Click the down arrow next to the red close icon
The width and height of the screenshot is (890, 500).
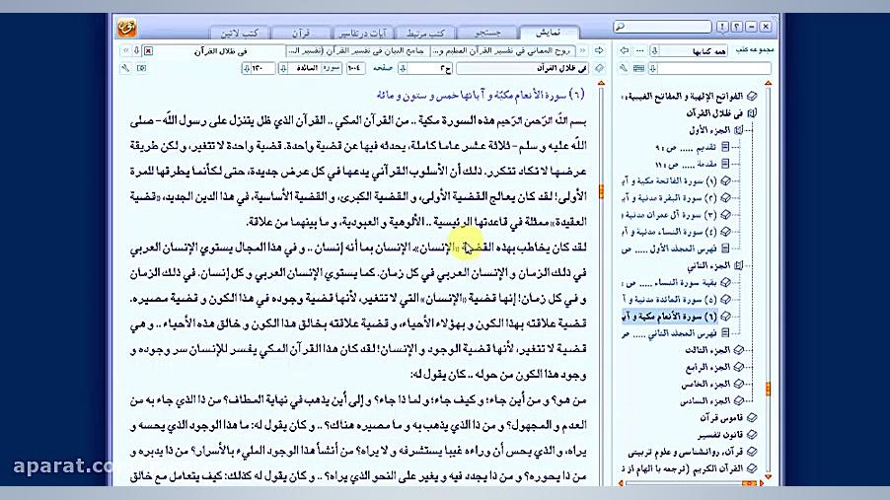coord(137,50)
